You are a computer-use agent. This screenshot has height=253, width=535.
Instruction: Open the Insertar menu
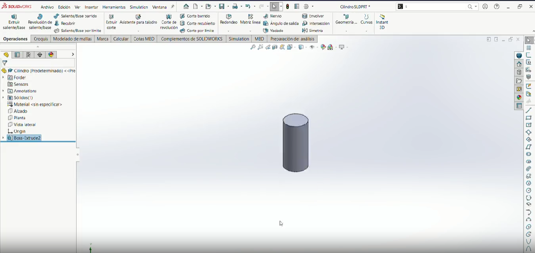point(91,7)
